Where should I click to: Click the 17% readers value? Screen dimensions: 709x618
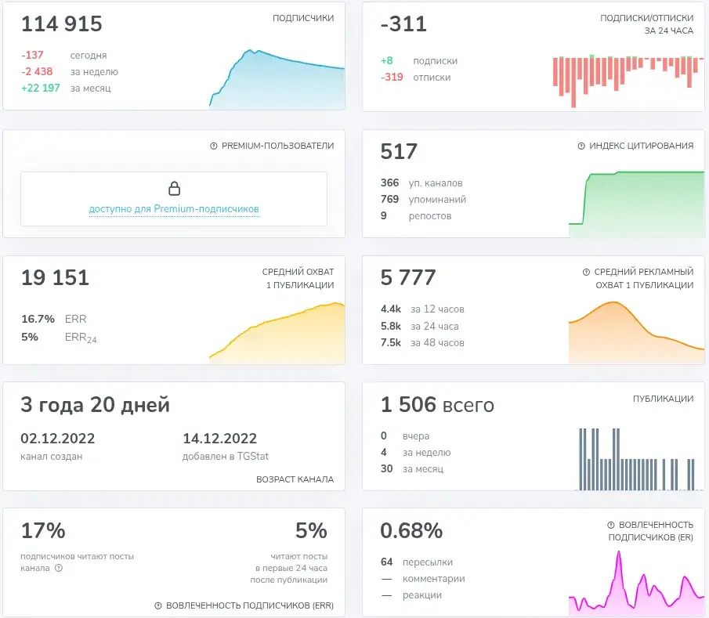(43, 531)
